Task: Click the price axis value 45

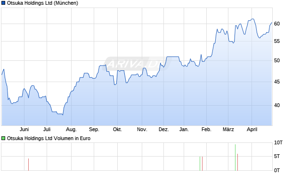Action: 277,82
